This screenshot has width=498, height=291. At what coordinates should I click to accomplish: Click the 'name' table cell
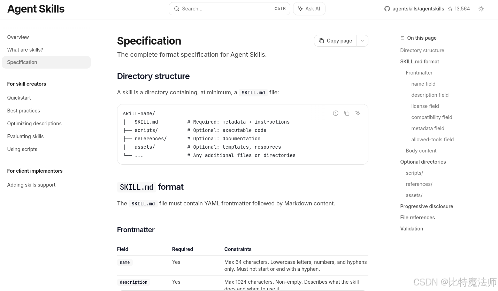click(125, 262)
